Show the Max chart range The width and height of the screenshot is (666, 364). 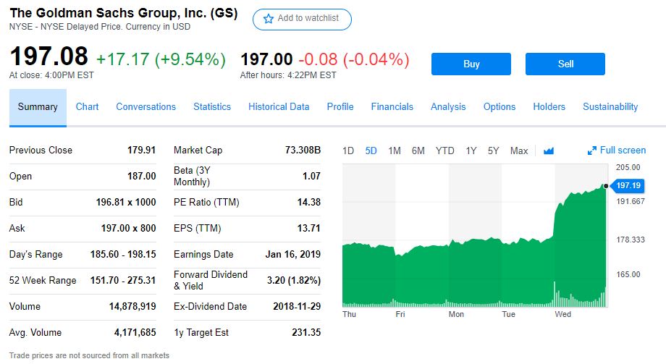(x=519, y=151)
